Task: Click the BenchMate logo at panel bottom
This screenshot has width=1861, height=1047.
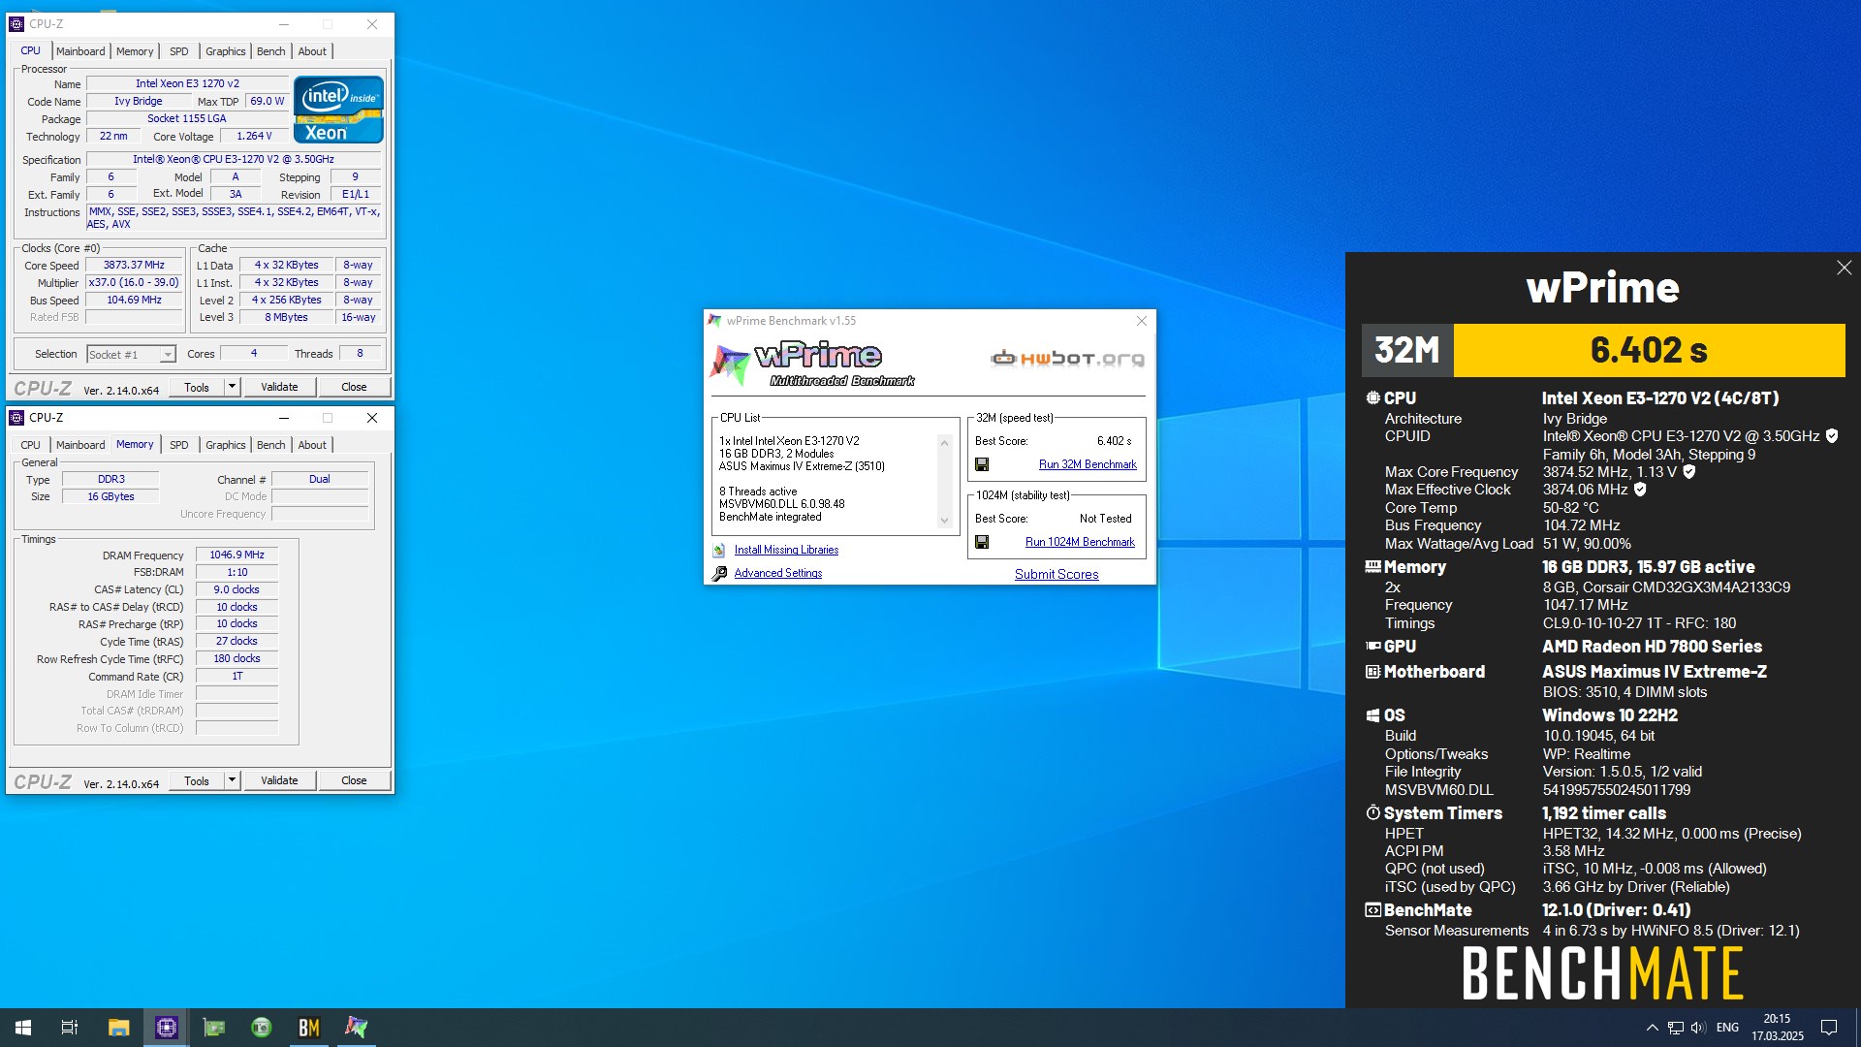Action: (1602, 973)
